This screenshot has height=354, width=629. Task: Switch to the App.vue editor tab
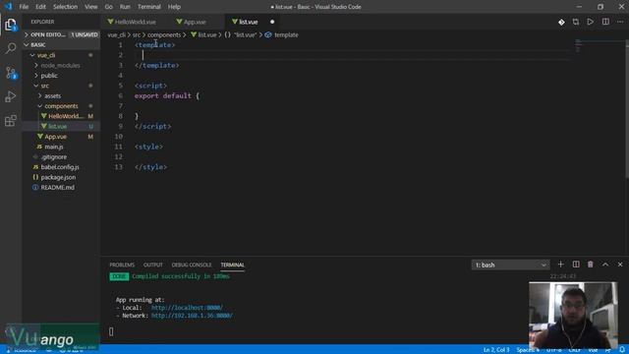click(x=195, y=22)
